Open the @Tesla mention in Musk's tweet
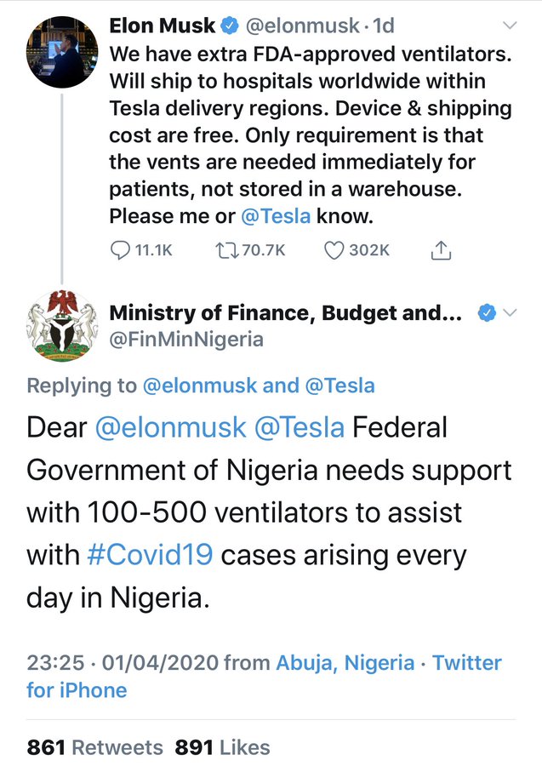The image size is (542, 766). pyautogui.click(x=276, y=216)
